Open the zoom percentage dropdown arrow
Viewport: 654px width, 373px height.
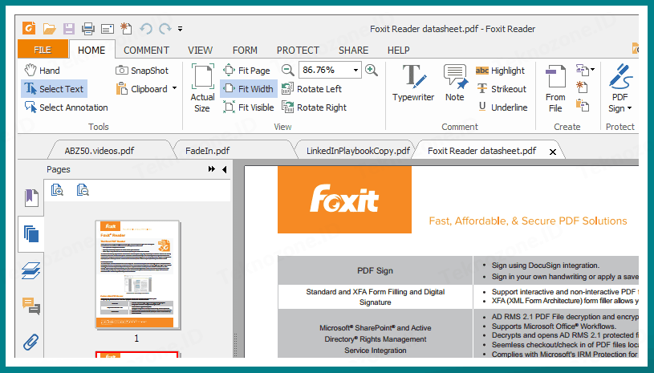pyautogui.click(x=355, y=70)
